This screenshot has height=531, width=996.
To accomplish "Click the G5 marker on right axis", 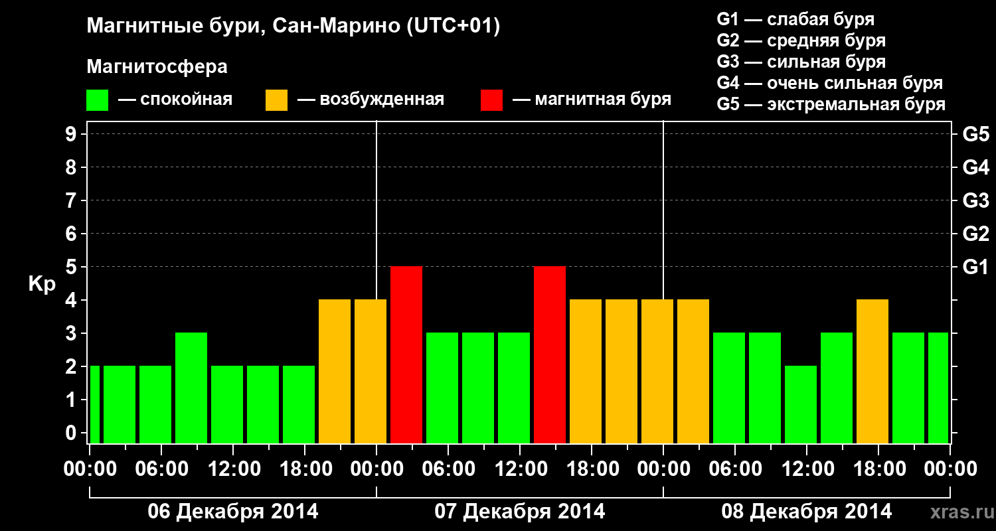I will (975, 134).
